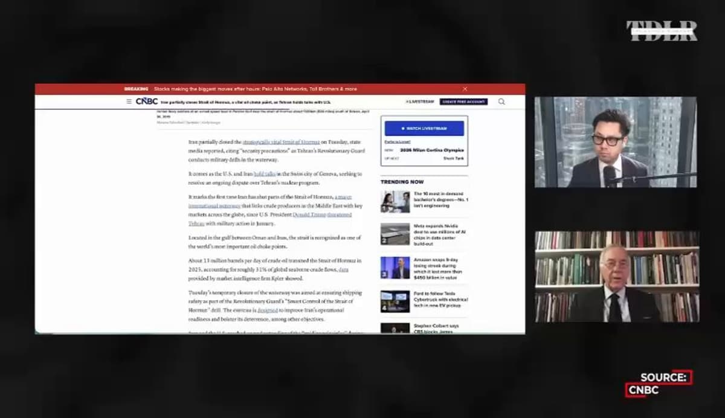This screenshot has width=725, height=418.
Task: Follow the 'designed' link in article
Action: click(x=267, y=310)
